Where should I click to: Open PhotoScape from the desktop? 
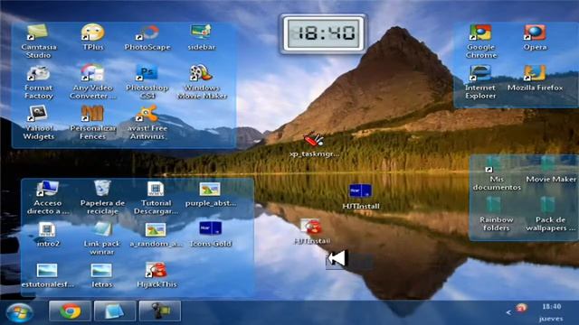pos(147,37)
